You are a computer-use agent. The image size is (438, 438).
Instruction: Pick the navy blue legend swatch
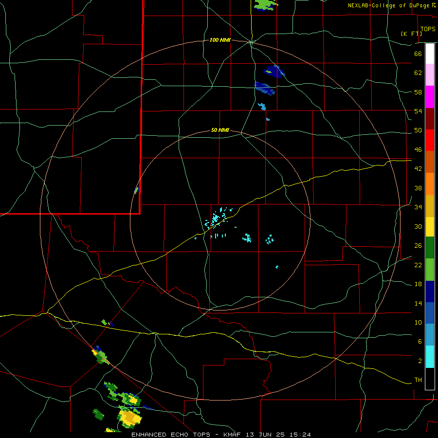point(430,292)
